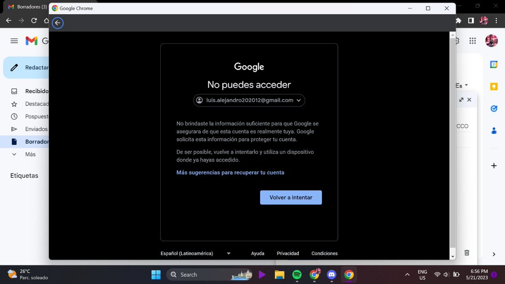This screenshot has height=284, width=505.
Task: Open the Privacidad footer link
Action: point(288,253)
